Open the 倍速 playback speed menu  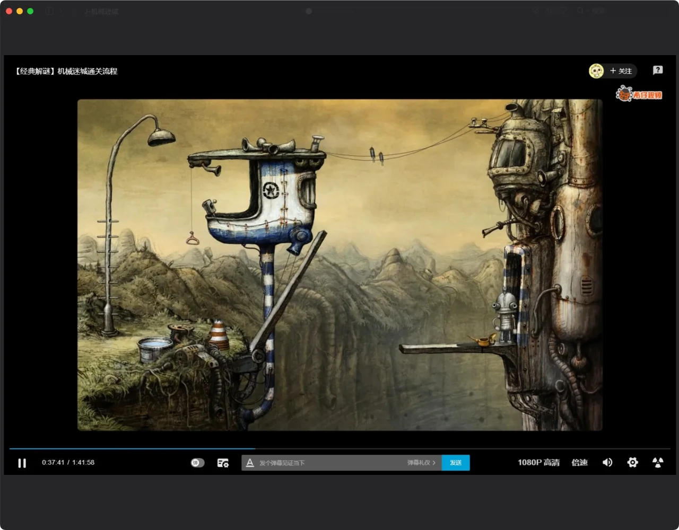[579, 463]
